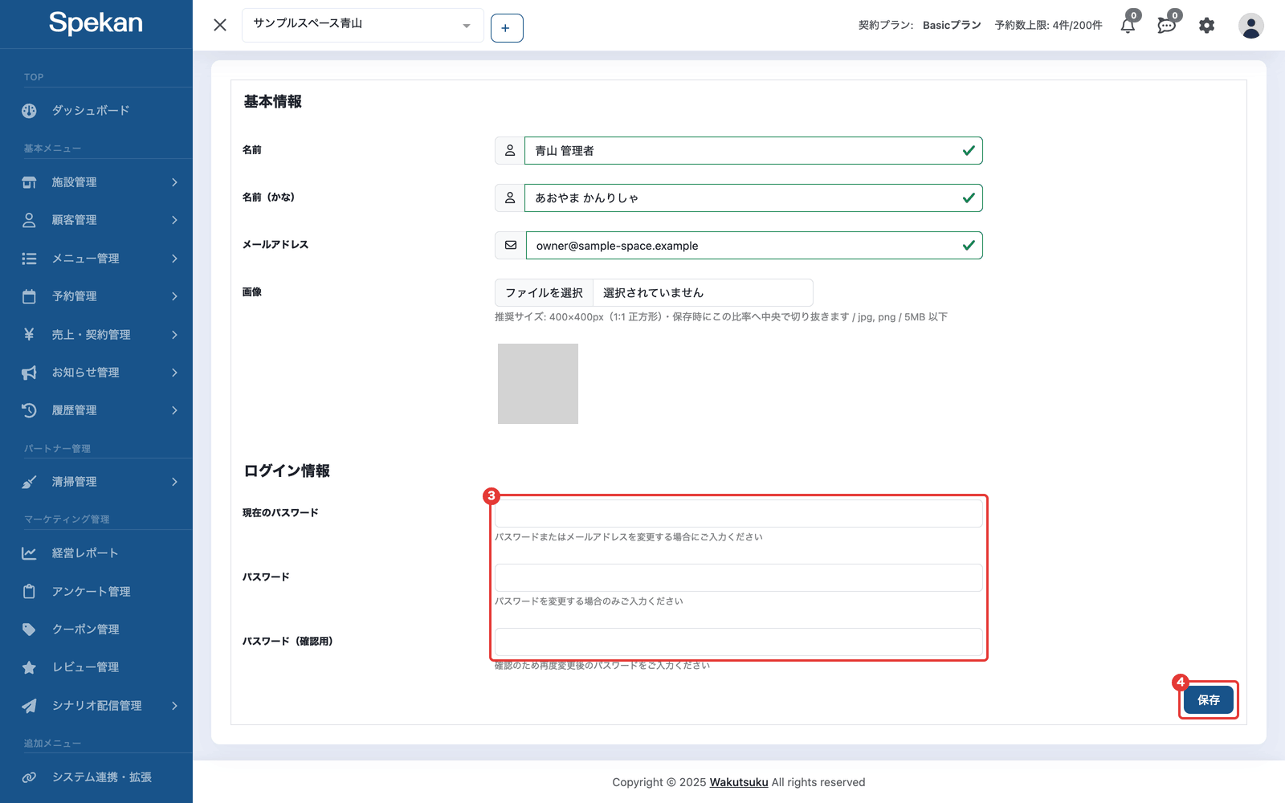
Task: Click the メニュー管理 list icon
Action: 29,259
